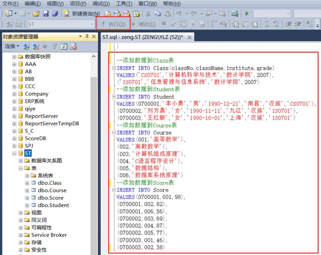Viewport: 321px width, 255px height.
Task: Expand the dbo.Student table
Action: click(27, 205)
